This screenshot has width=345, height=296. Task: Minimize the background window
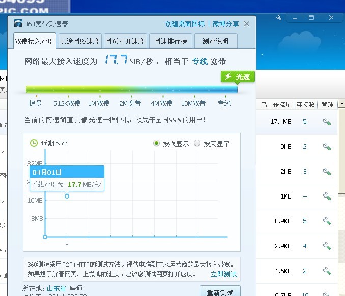[295, 18]
